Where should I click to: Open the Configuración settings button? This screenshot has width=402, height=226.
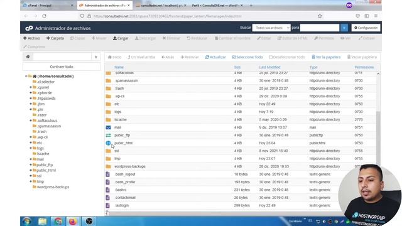366,28
